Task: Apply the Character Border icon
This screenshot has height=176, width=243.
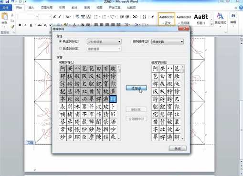Action: [88, 17]
